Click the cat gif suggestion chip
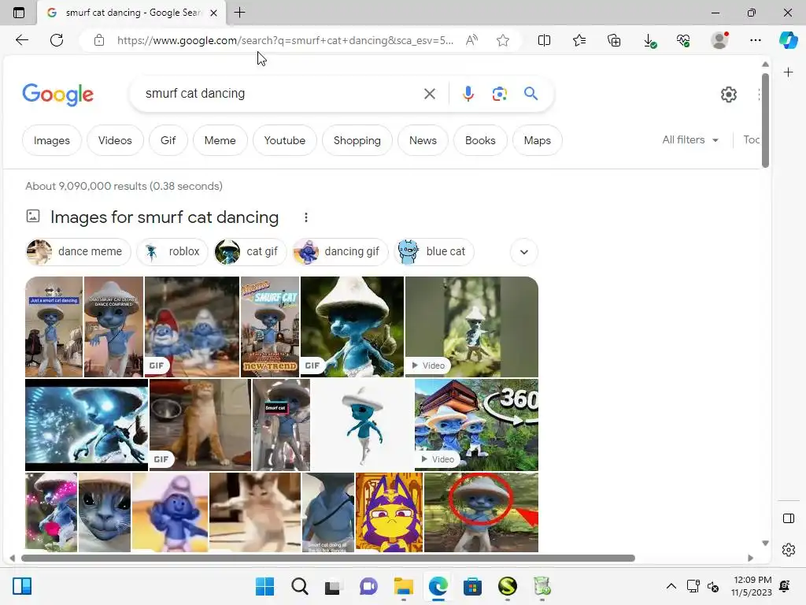Screen dimensions: 806x605 coord(250,252)
